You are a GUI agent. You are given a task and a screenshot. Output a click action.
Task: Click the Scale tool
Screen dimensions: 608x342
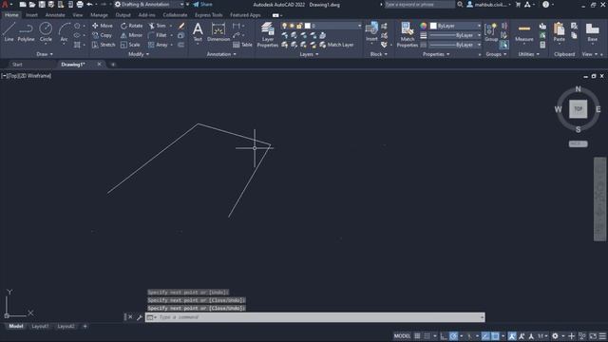(130, 45)
